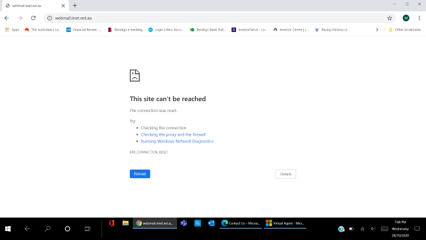
Task: View site information icon in address bar
Action: click(x=50, y=18)
